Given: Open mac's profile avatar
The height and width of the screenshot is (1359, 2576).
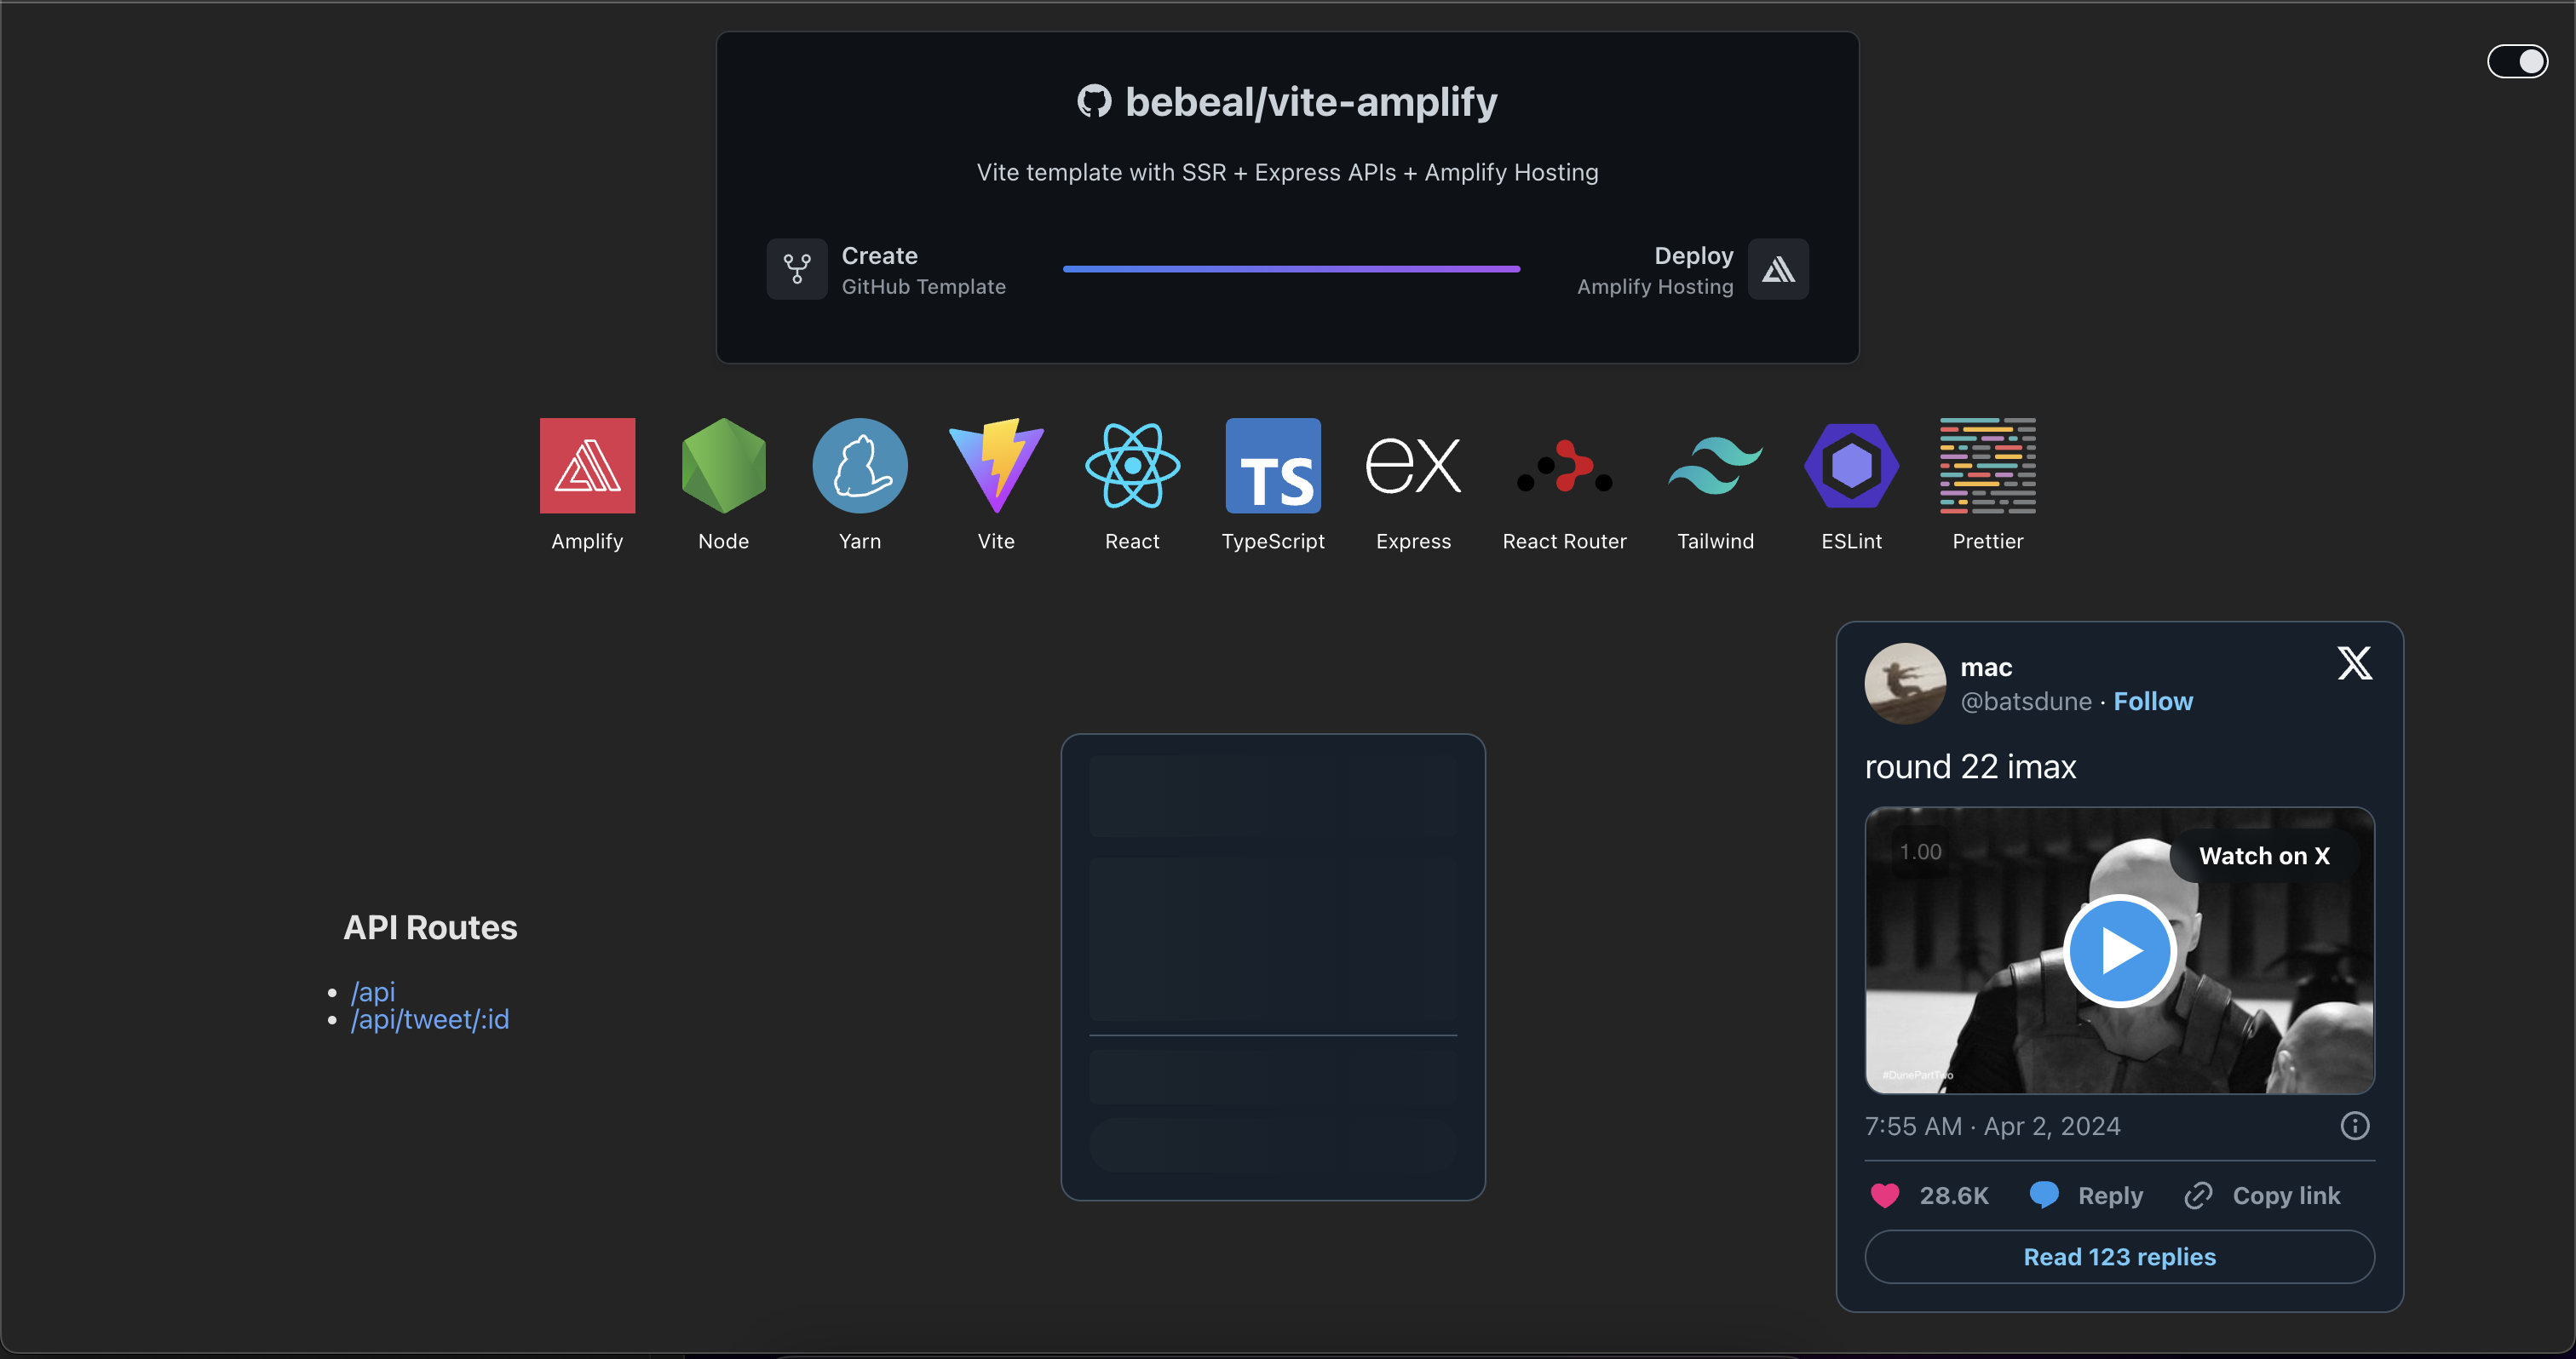Looking at the screenshot, I should [x=1905, y=684].
